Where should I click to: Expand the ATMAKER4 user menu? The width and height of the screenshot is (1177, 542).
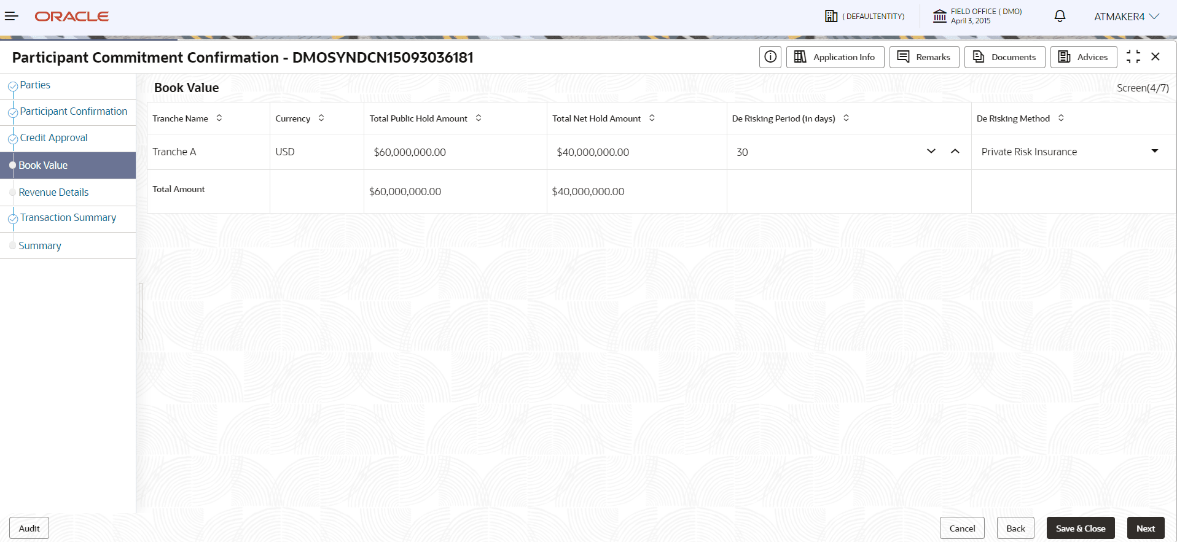tap(1126, 17)
